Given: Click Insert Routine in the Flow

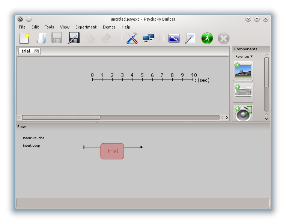Looking at the screenshot, I should [33, 138].
